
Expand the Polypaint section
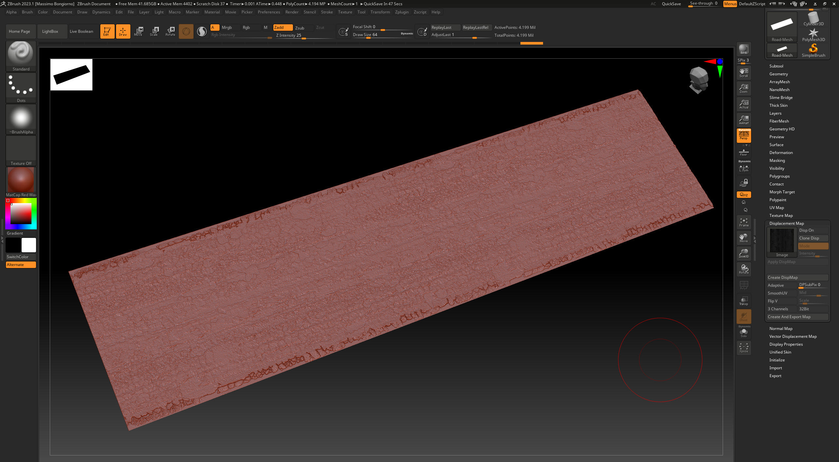click(778, 200)
